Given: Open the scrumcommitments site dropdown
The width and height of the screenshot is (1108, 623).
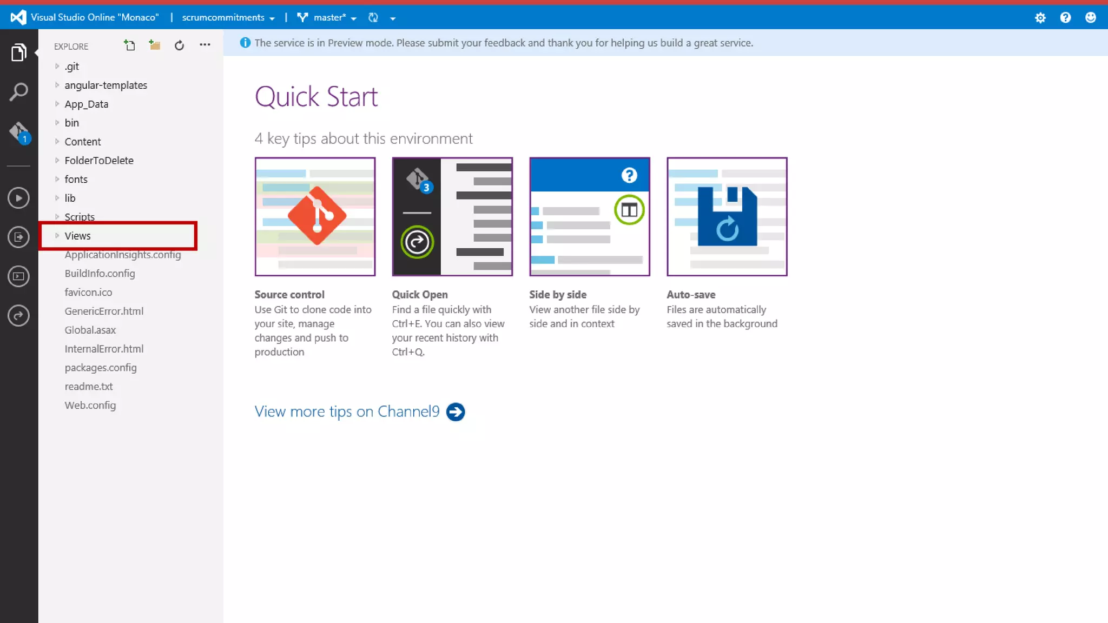Looking at the screenshot, I should 228,18.
